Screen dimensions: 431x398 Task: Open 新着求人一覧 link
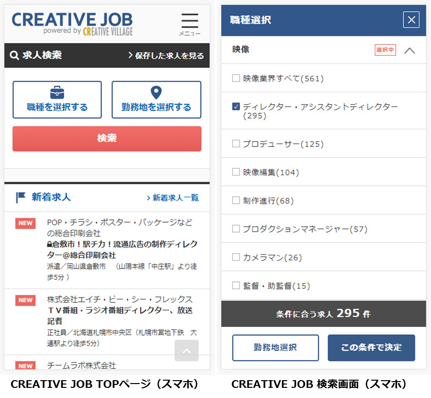(173, 198)
